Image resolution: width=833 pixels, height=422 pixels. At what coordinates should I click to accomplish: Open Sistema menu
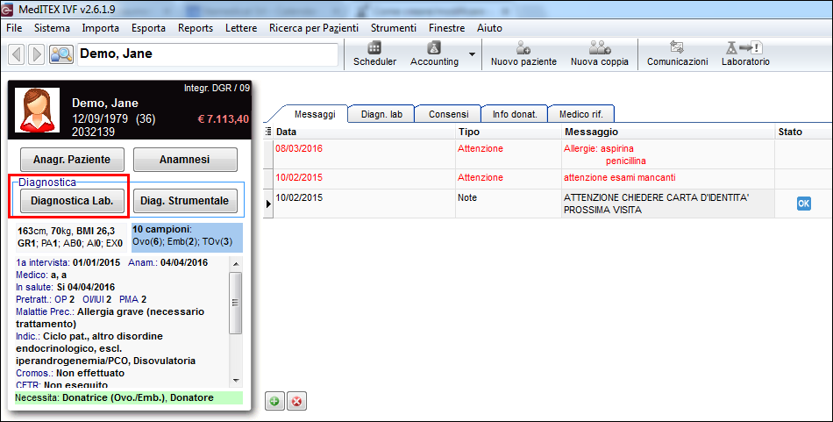tap(52, 28)
